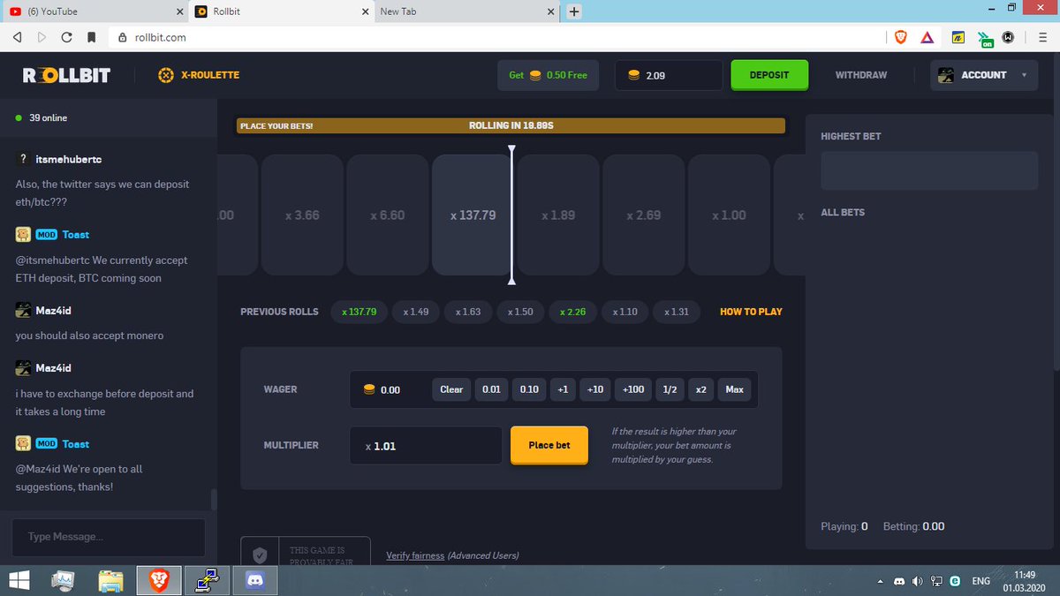Open How To Play link
Viewport: 1060px width, 596px height.
[751, 312]
